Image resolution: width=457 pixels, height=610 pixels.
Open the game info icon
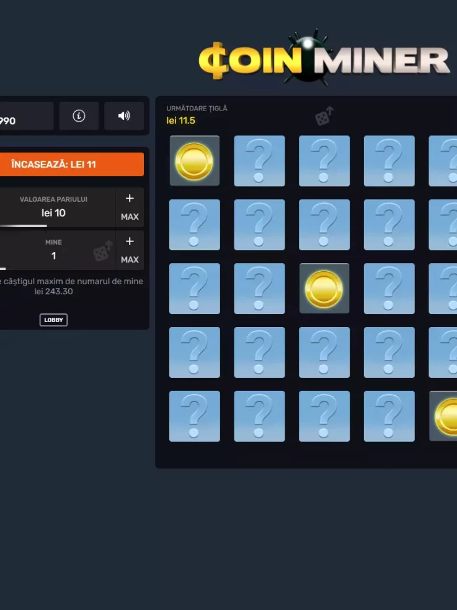click(79, 116)
